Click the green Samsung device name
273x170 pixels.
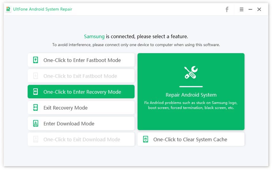[x=94, y=36]
